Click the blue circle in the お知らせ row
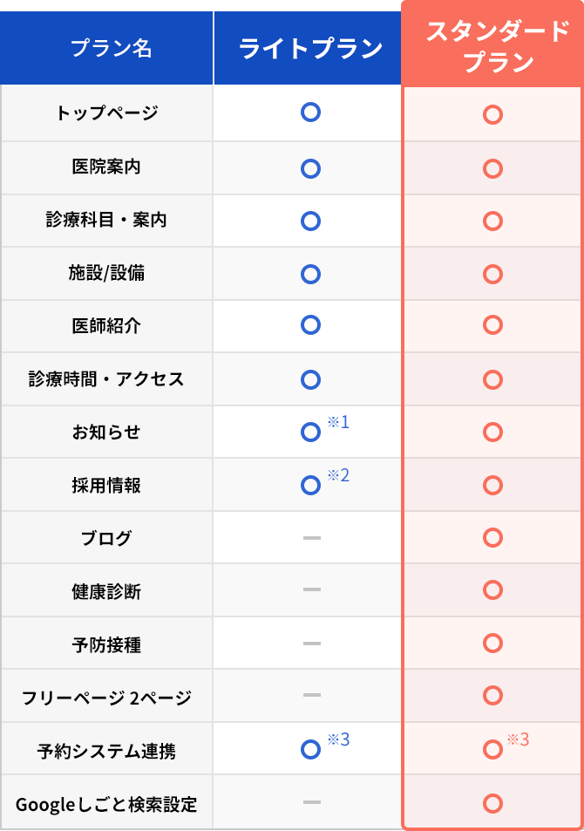 coord(310,432)
